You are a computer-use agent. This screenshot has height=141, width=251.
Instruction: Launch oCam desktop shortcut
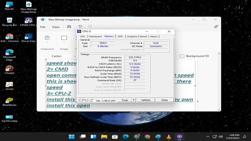click(9, 86)
